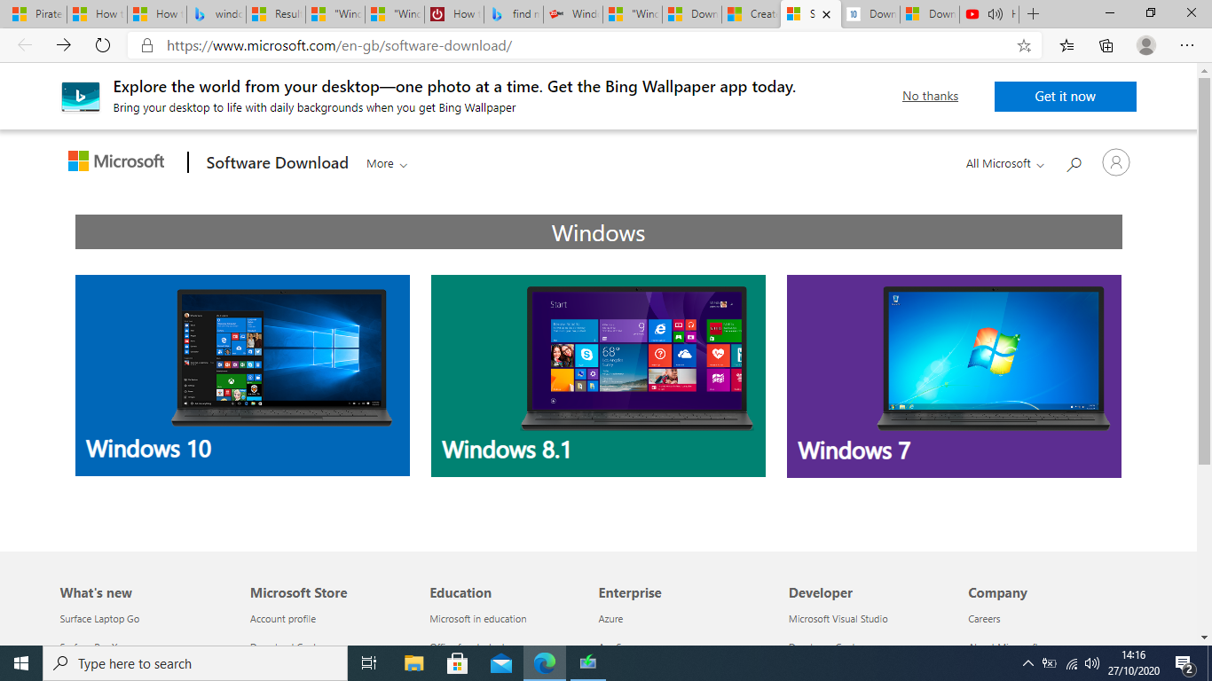Viewport: 1212px width, 681px height.
Task: Open the Mail app from the taskbar
Action: tap(501, 663)
